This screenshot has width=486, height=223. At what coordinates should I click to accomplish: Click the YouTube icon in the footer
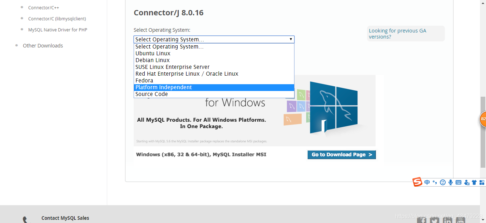click(460, 220)
